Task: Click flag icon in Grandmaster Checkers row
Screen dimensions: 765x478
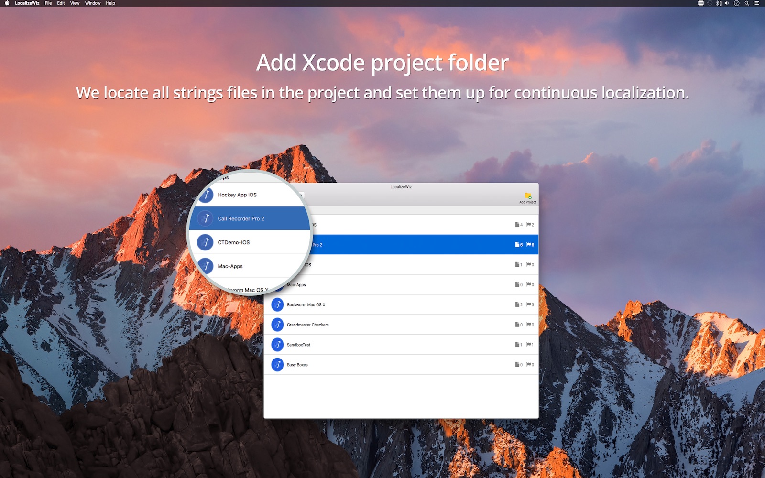Action: [x=528, y=325]
